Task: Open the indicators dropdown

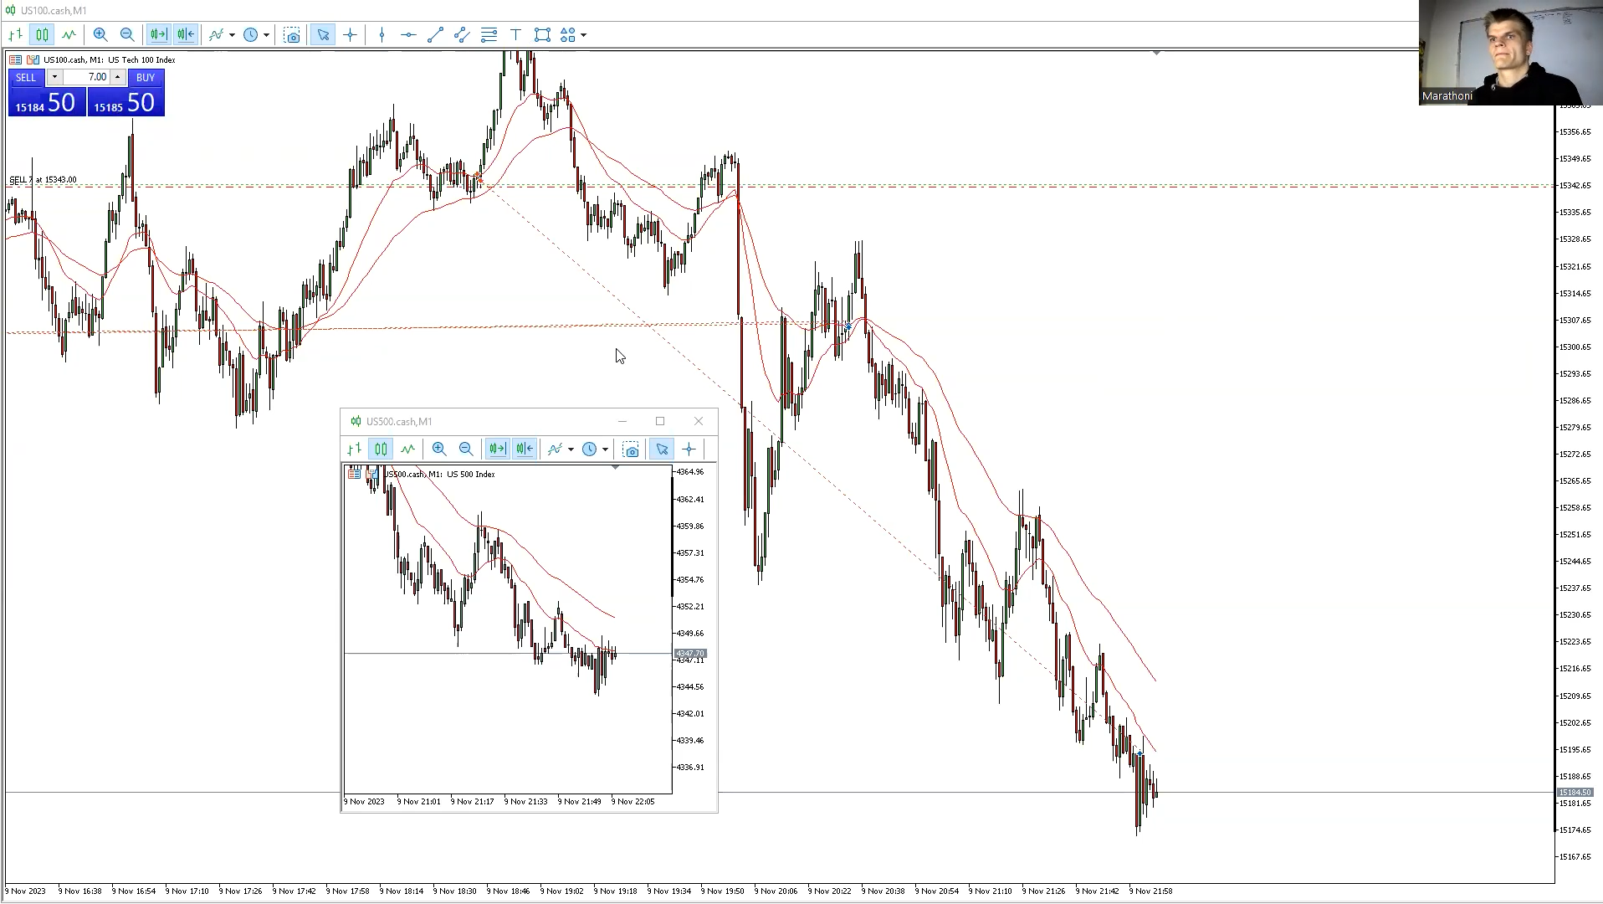Action: (230, 34)
